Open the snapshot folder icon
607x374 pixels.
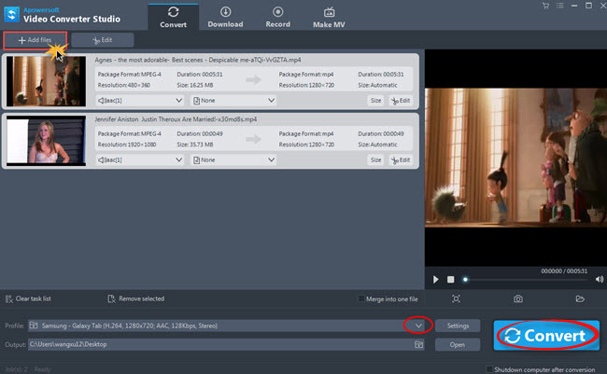(x=580, y=298)
